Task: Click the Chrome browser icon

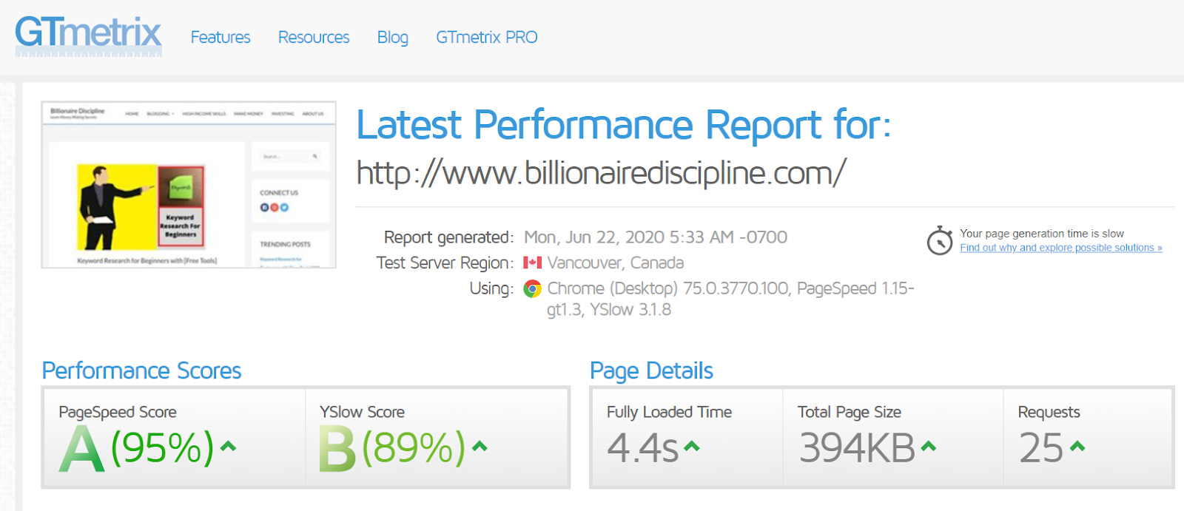Action: coord(532,288)
